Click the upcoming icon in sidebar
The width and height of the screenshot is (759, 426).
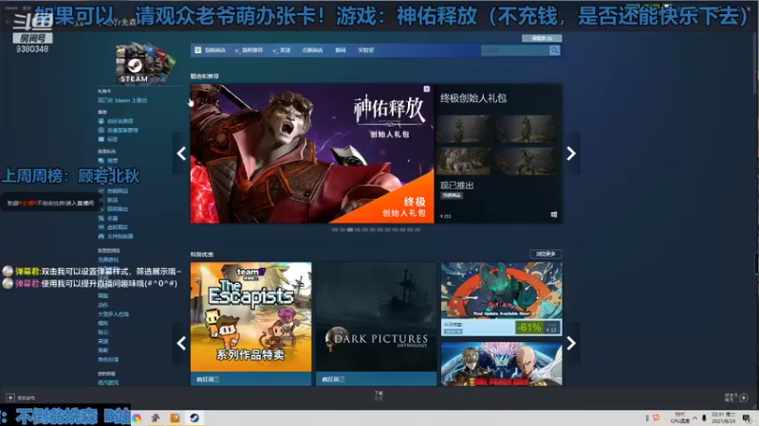click(101, 209)
